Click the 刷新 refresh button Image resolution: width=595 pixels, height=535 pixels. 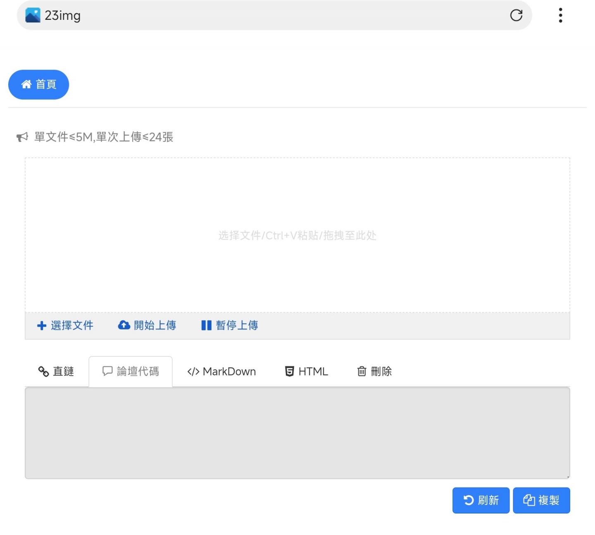481,500
